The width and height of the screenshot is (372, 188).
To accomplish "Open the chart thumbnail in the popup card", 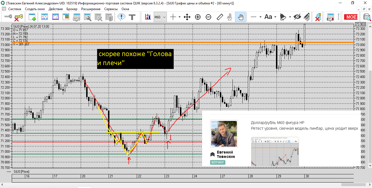I will tap(275, 151).
